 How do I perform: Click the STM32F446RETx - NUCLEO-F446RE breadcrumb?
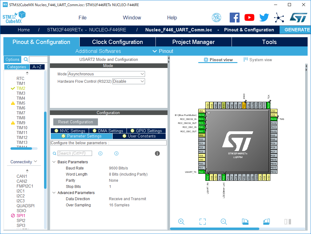pos(87,30)
